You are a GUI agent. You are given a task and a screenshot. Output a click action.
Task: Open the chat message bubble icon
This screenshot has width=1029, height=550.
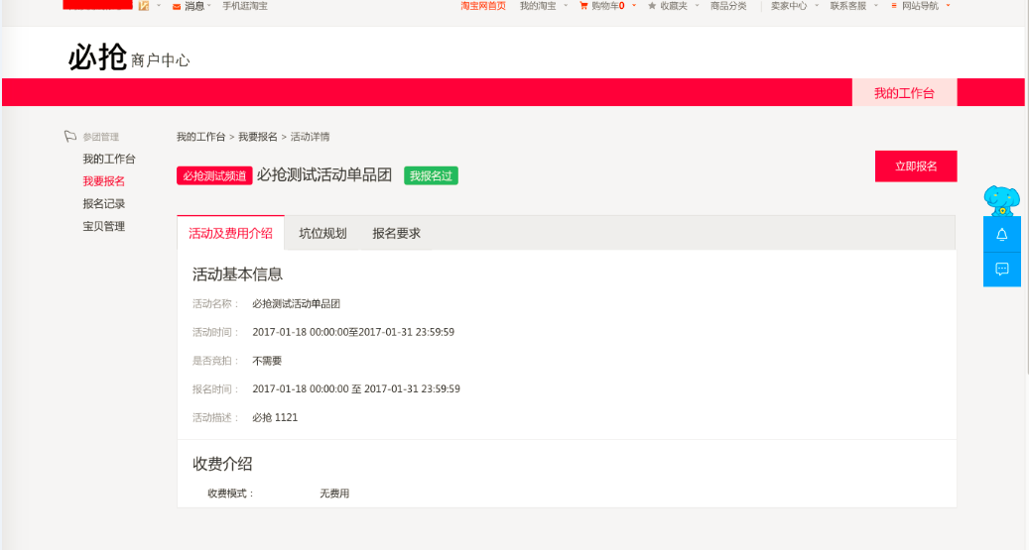click(1001, 269)
